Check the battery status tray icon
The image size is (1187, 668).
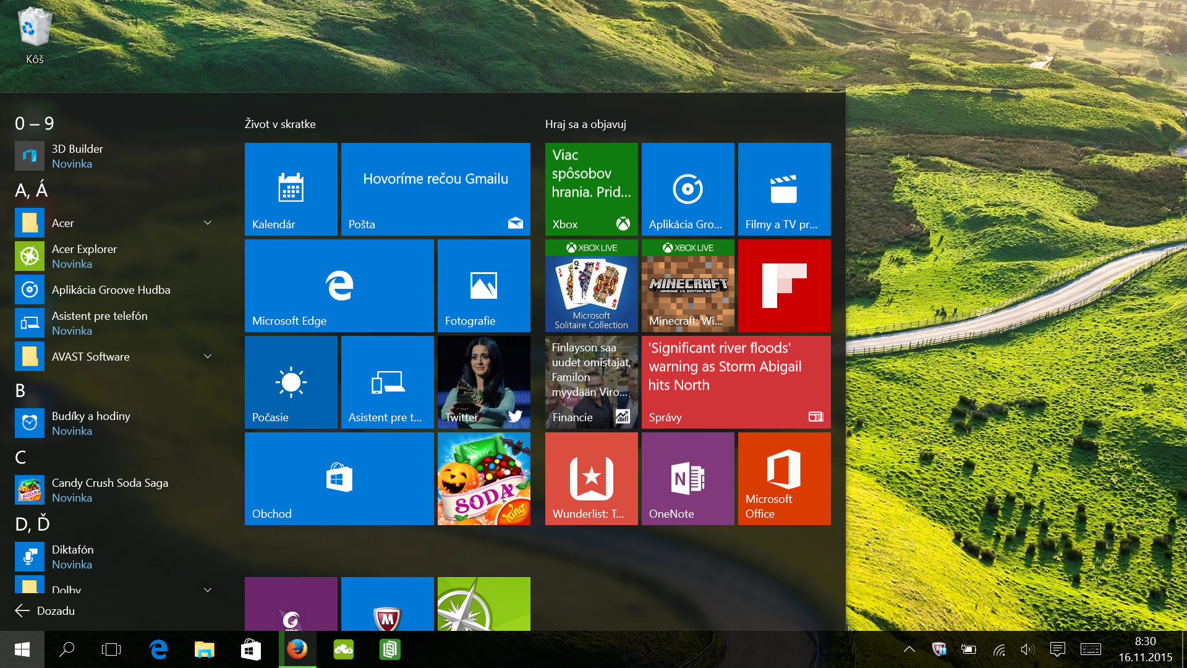click(969, 649)
